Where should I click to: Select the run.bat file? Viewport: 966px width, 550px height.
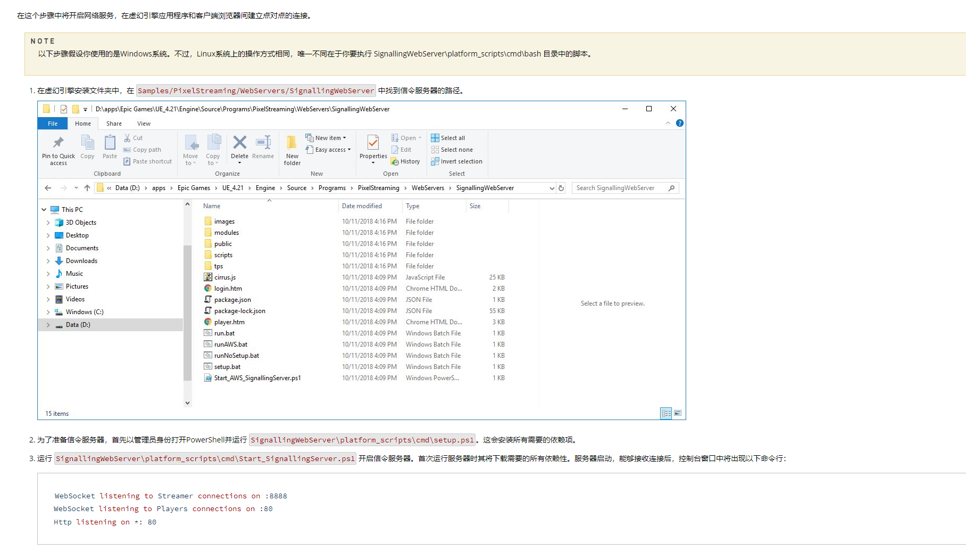pos(224,333)
